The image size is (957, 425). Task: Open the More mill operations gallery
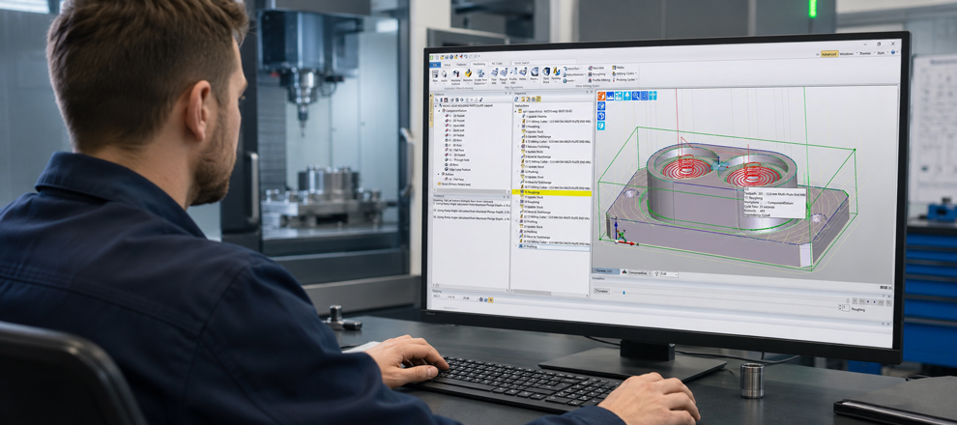click(x=534, y=71)
